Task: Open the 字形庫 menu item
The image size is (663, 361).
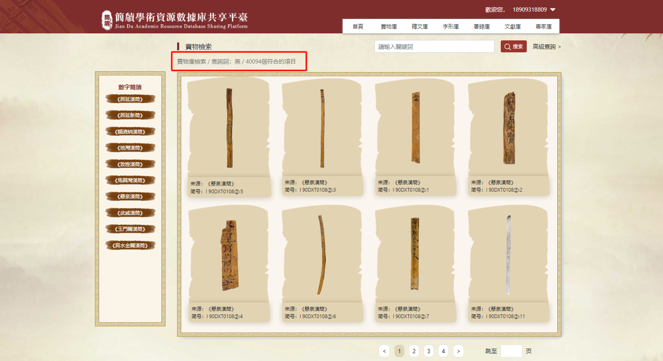Action: (450, 26)
